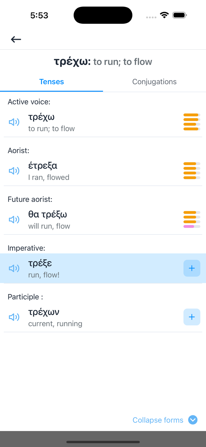Open progress bars for θα τρέξω
Screen dimensions: 206x447
(192, 219)
